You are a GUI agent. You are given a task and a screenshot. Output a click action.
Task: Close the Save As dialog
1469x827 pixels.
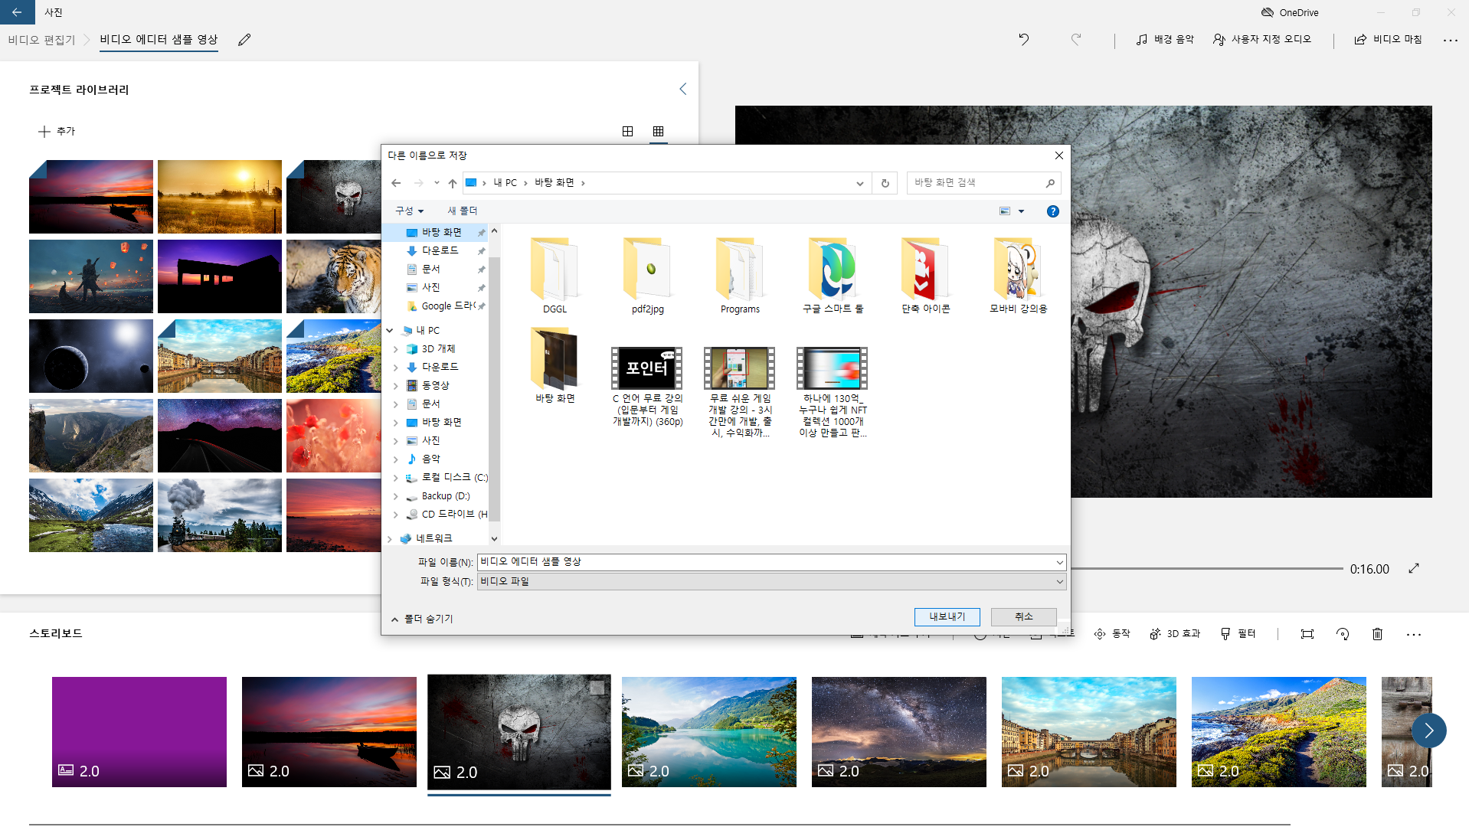click(1058, 155)
